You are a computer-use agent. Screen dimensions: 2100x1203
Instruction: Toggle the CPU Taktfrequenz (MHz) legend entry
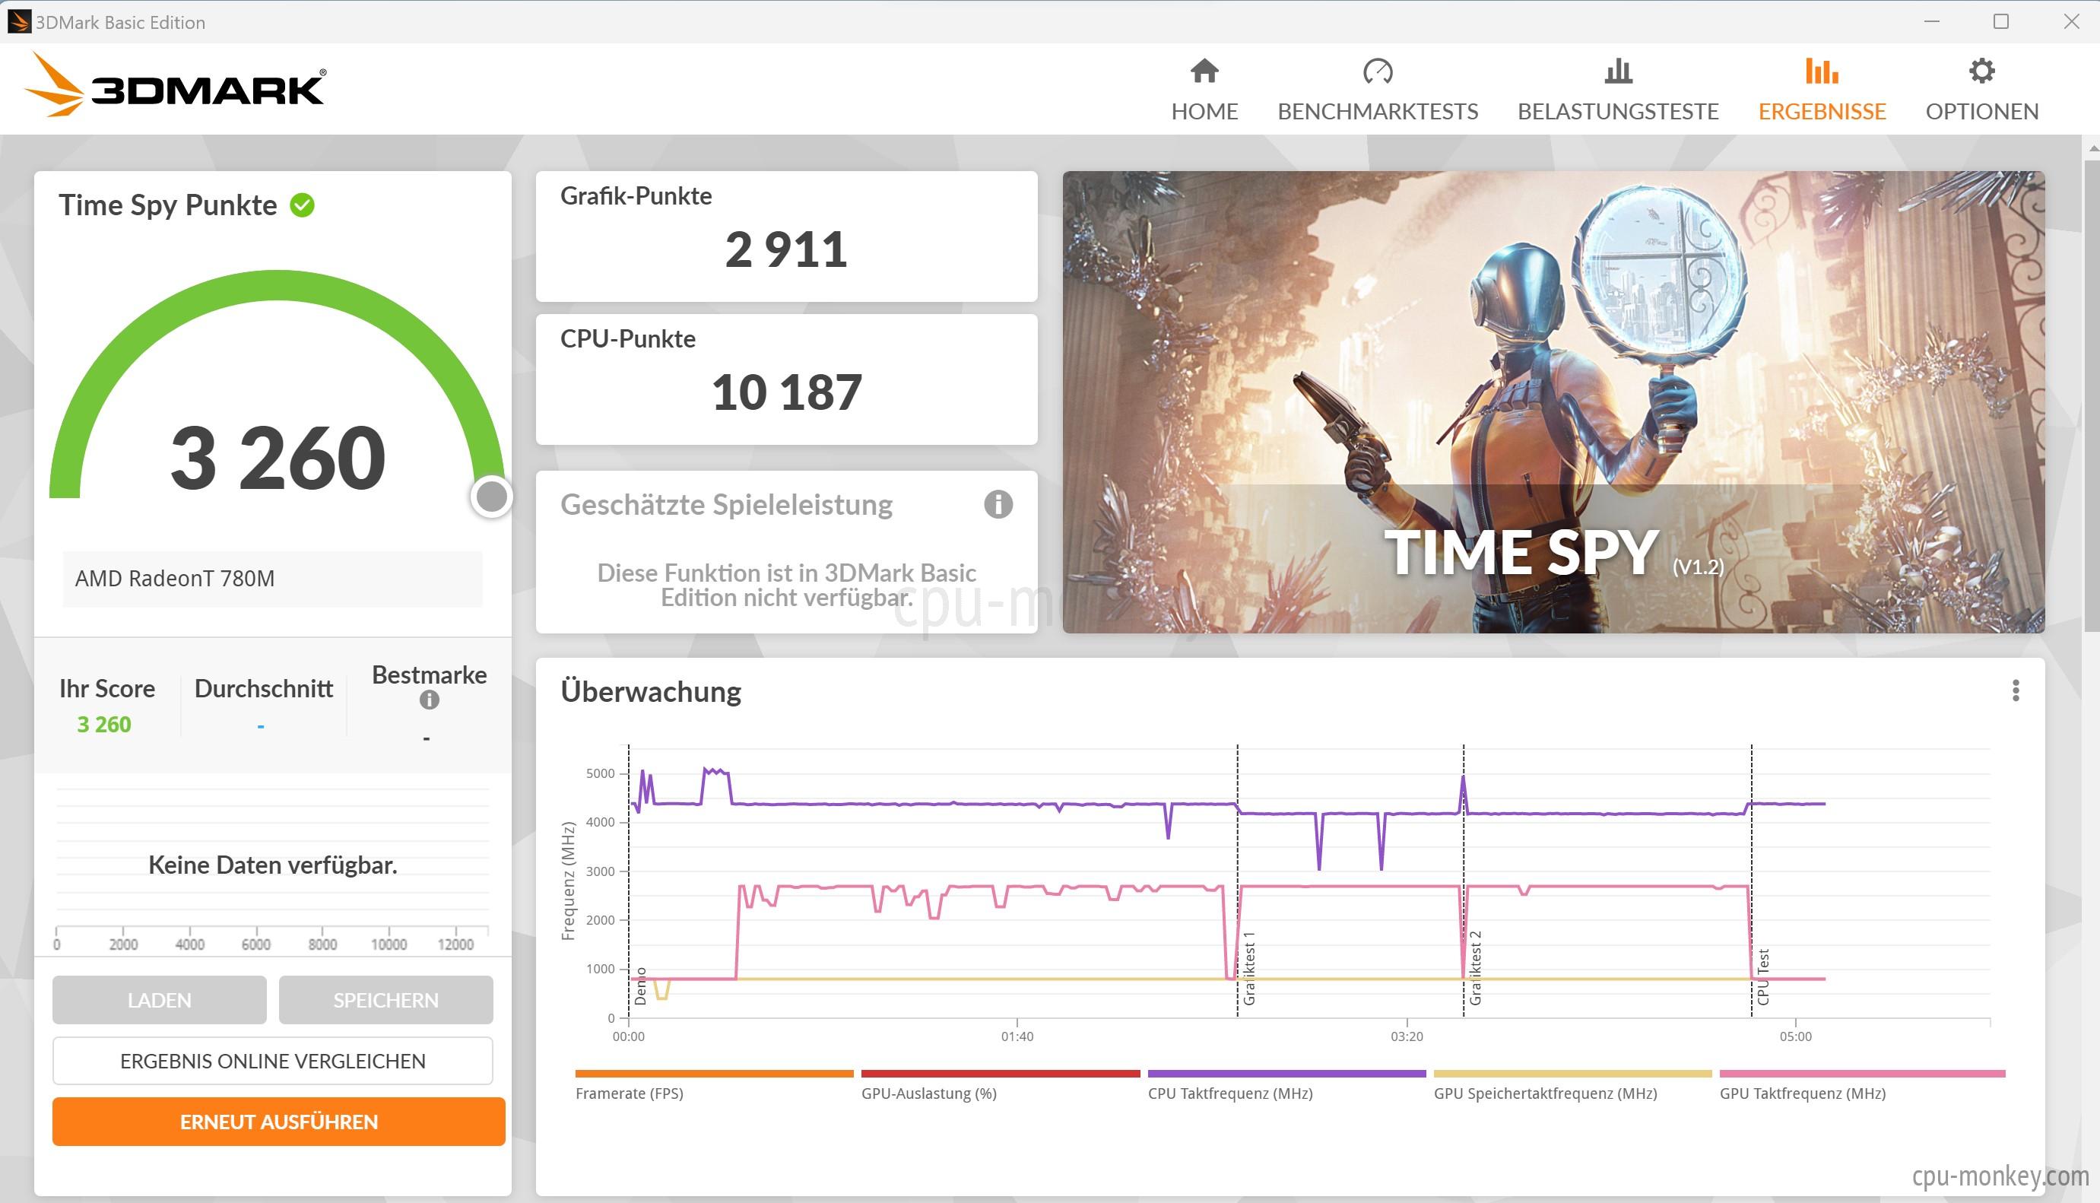point(1286,1086)
